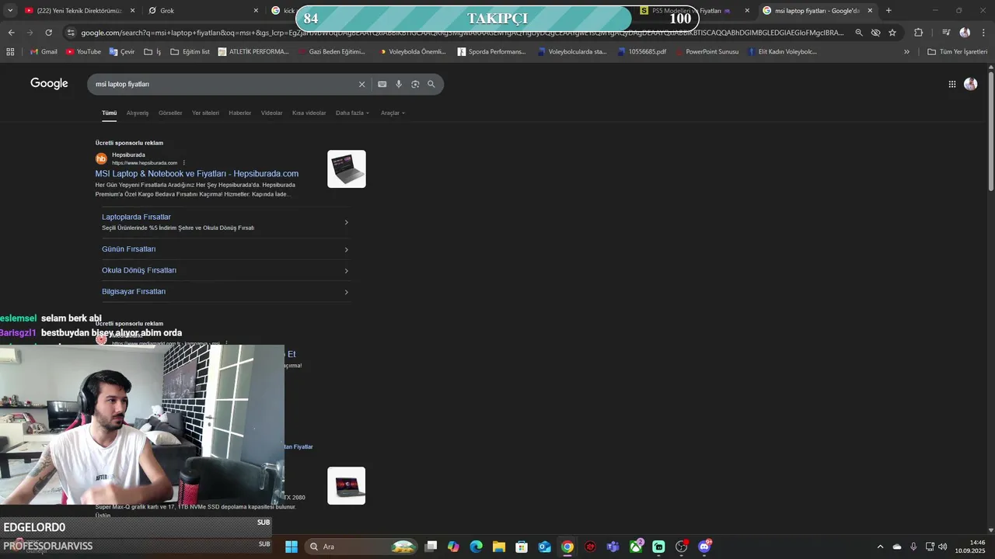Switch to Grok browser tab
This screenshot has height=559, width=995.
(204, 11)
